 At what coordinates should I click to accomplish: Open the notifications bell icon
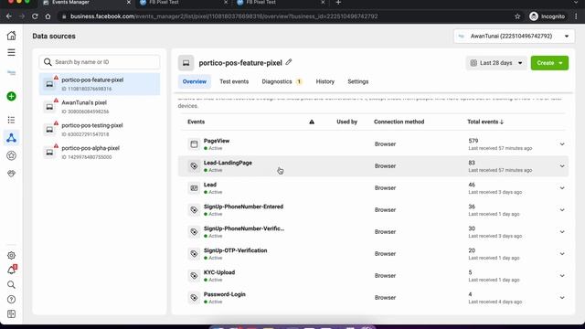pos(11,271)
